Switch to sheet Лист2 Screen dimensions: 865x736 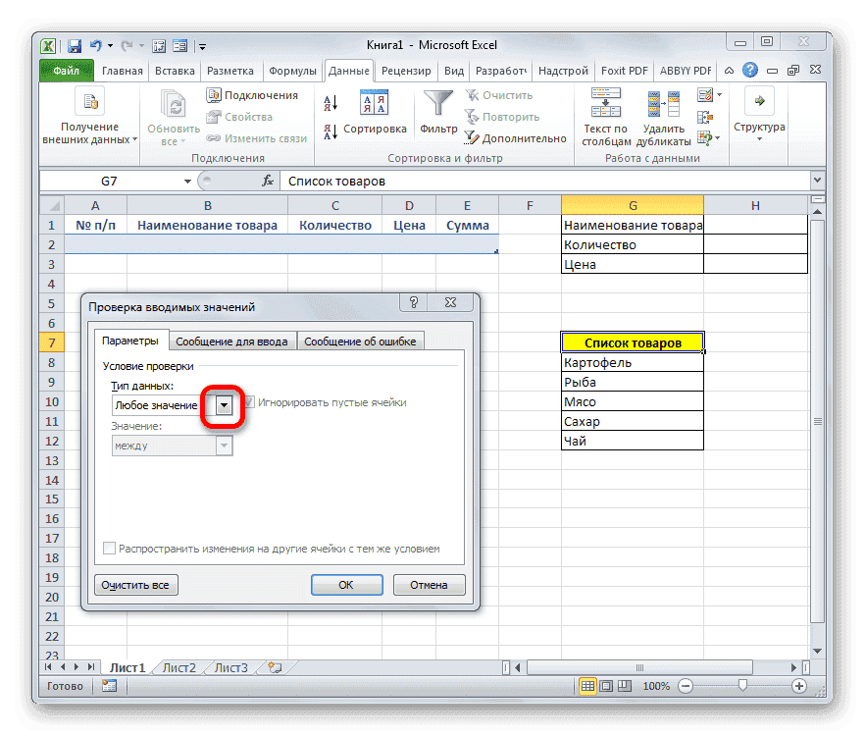click(178, 666)
